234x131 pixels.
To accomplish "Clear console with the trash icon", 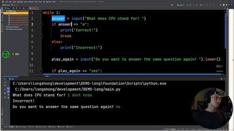I will coord(8,98).
